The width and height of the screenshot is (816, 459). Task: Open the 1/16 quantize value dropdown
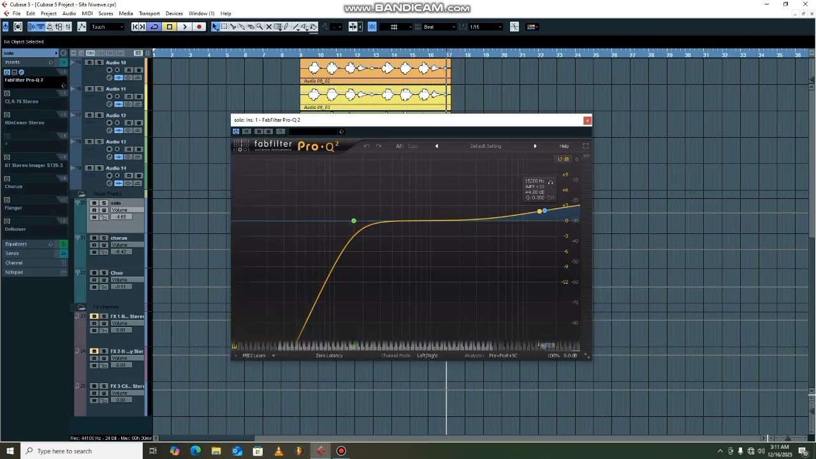[x=485, y=27]
